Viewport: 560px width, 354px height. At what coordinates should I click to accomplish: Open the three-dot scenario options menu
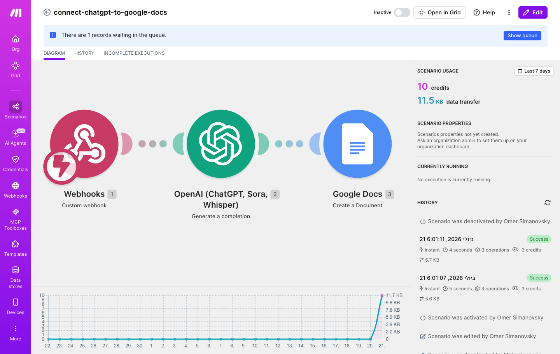tap(509, 12)
